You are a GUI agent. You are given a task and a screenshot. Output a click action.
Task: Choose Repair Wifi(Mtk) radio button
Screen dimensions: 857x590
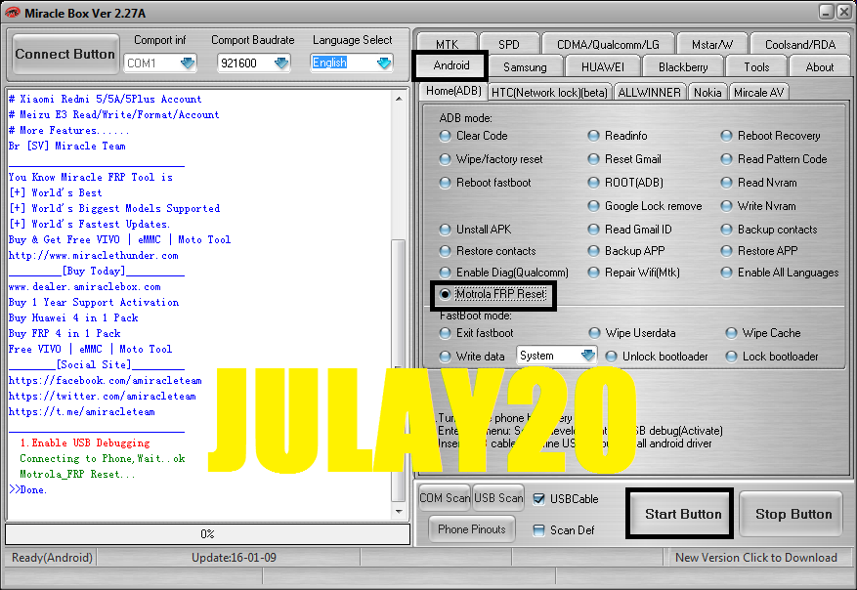pos(593,273)
